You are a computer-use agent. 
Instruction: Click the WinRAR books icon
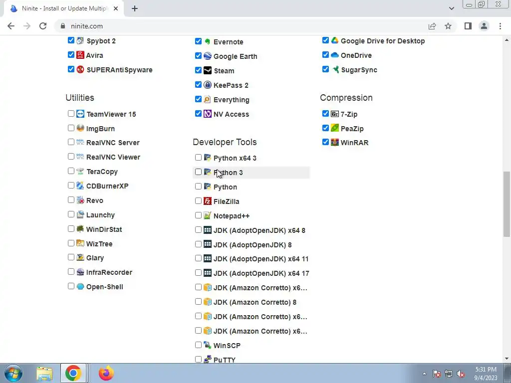(x=335, y=142)
